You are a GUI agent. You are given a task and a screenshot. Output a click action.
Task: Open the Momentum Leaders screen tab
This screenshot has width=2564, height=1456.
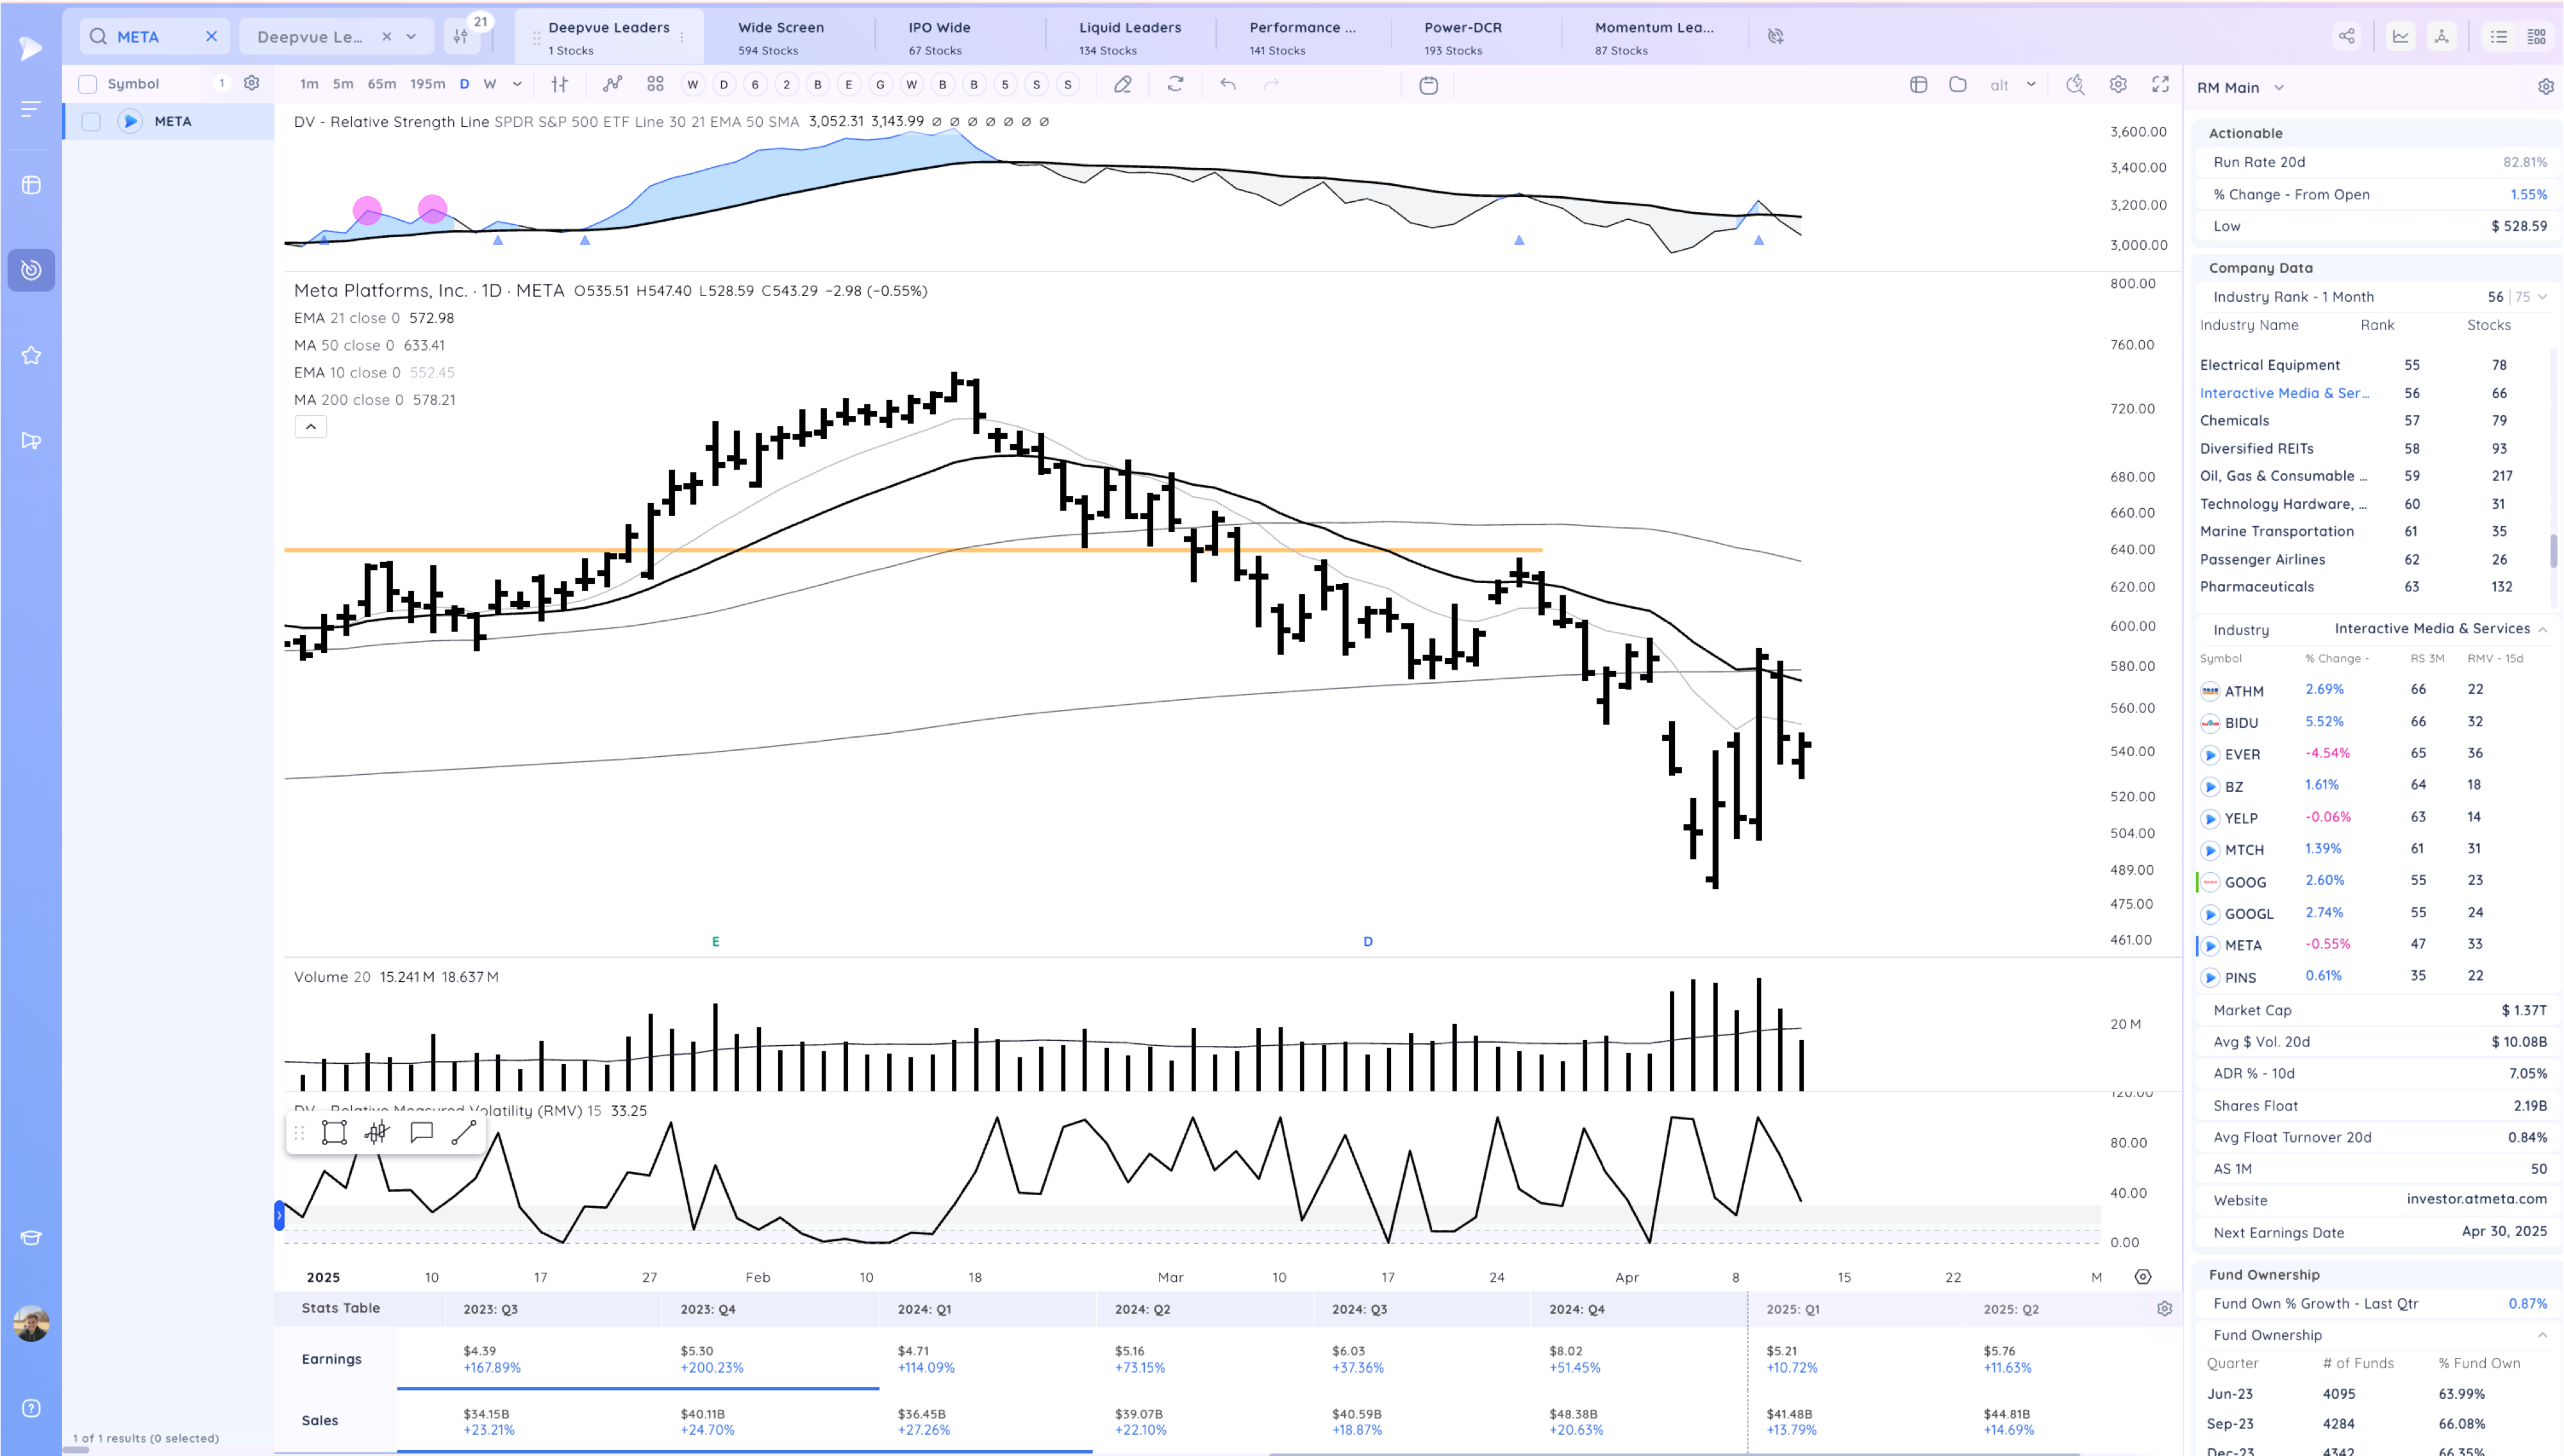coord(1653,37)
